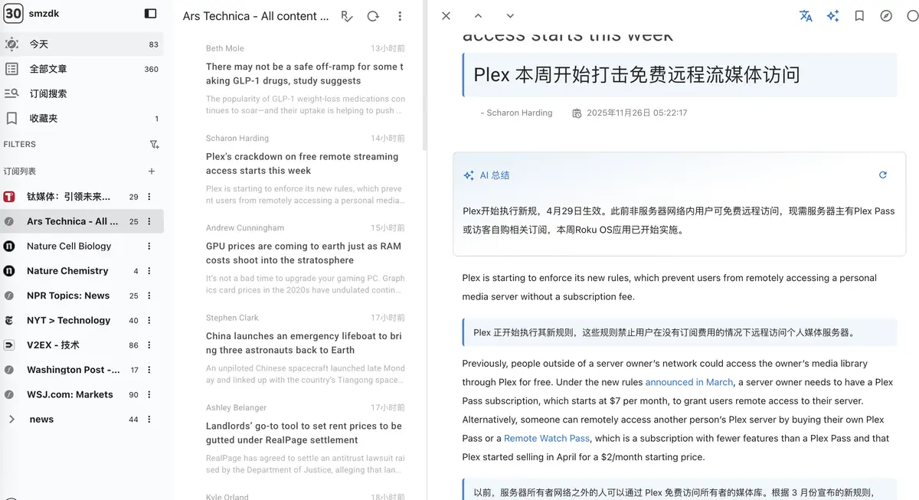
Task: Toggle the translation icon in reader toolbar
Action: point(806,16)
